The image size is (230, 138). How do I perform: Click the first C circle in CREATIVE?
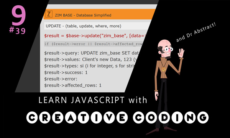point(32,117)
